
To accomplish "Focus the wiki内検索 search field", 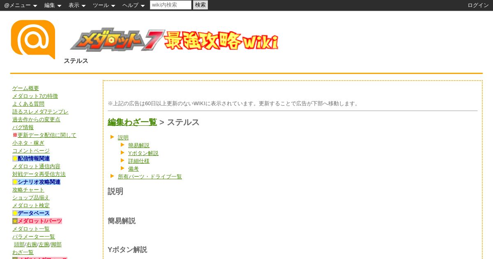I will tap(170, 5).
